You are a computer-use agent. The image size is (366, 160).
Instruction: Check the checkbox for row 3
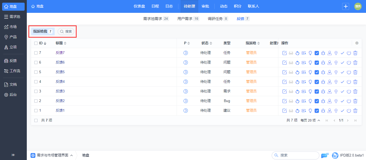36,91
